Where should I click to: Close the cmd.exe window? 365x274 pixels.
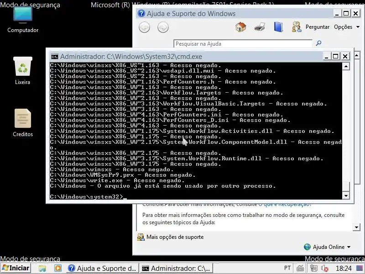345,56
